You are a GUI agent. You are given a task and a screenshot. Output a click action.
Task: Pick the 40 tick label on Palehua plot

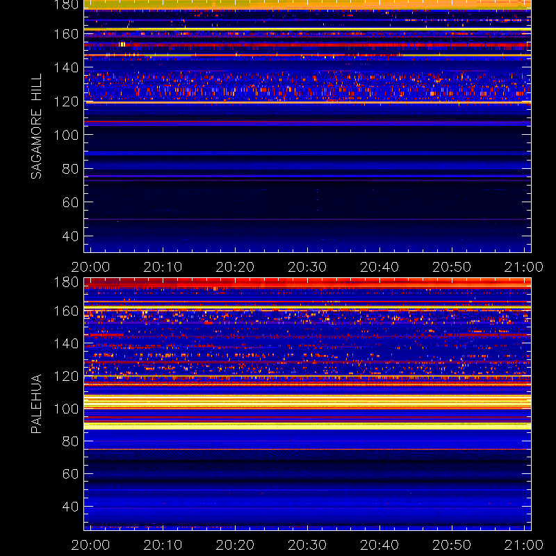point(70,507)
